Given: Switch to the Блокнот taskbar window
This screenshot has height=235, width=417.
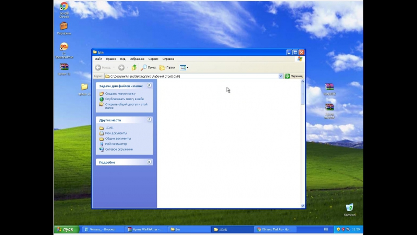Looking at the screenshot, I should (x=103, y=229).
